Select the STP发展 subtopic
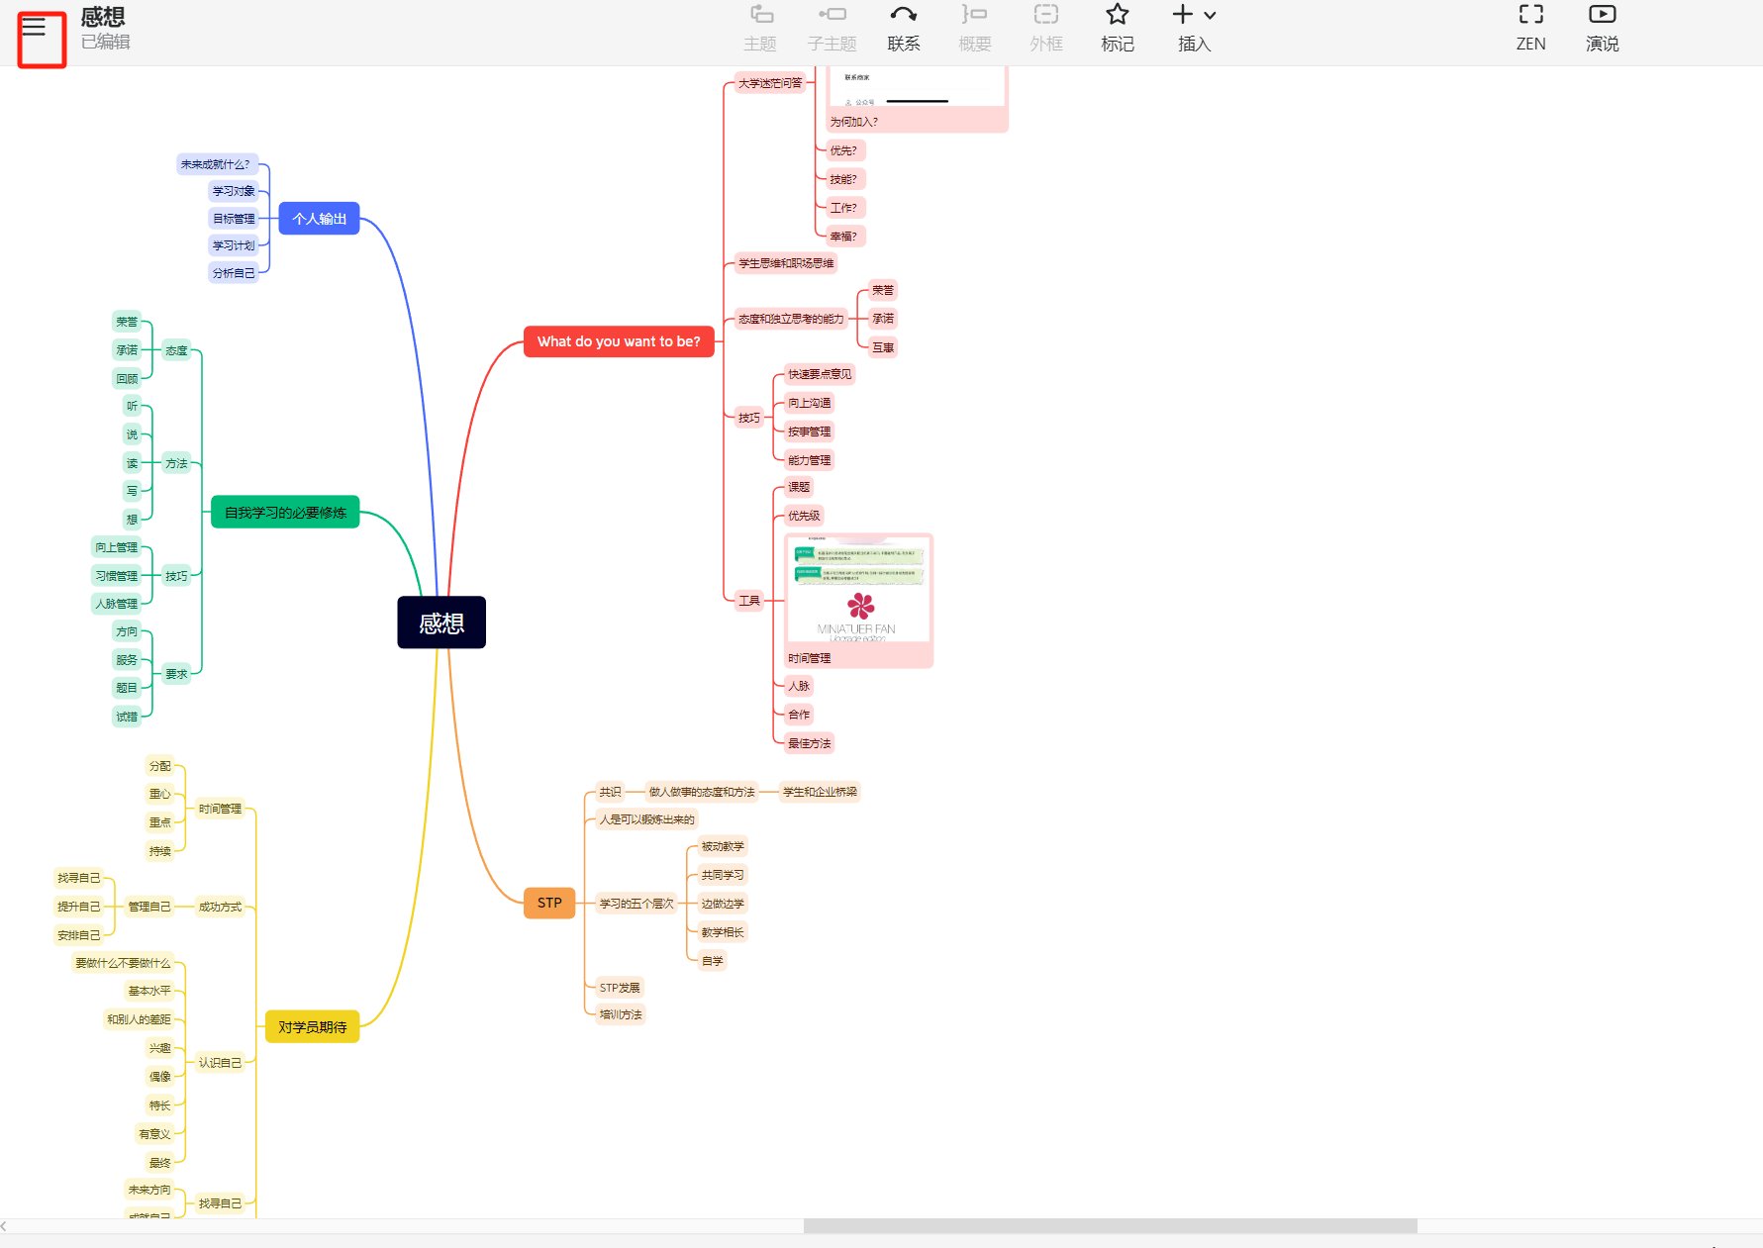 [620, 988]
